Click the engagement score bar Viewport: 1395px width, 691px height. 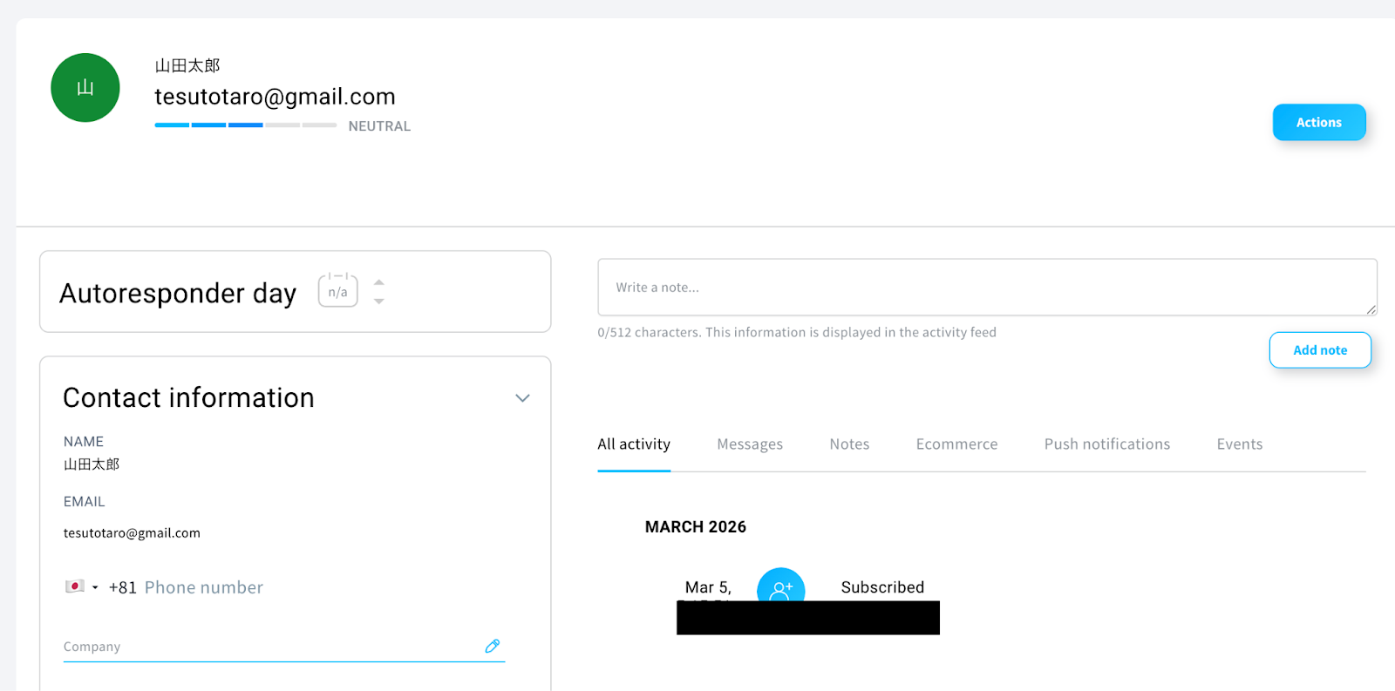pyautogui.click(x=245, y=125)
